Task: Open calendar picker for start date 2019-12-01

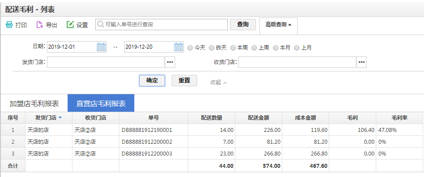Action: (101, 47)
